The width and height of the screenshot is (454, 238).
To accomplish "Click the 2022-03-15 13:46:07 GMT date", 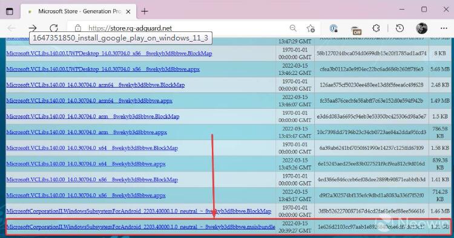I will [x=295, y=100].
